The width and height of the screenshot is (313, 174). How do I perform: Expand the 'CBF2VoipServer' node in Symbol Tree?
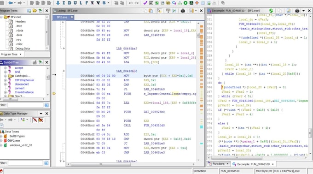pyautogui.click(x=6, y=80)
